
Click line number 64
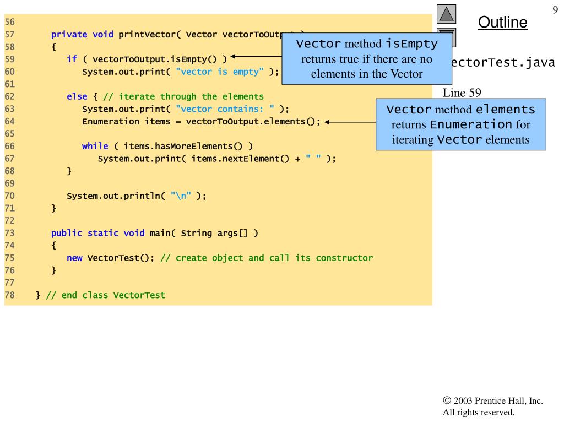(10, 122)
